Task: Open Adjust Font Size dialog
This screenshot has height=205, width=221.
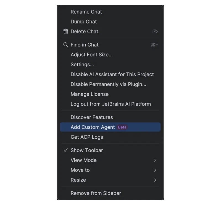Action: click(x=110, y=54)
